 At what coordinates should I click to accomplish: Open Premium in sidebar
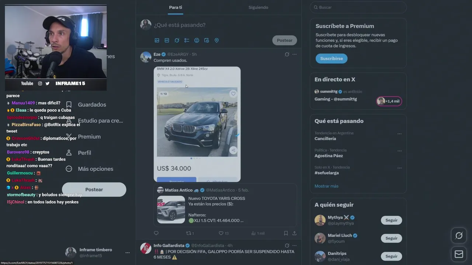pyautogui.click(x=83, y=137)
